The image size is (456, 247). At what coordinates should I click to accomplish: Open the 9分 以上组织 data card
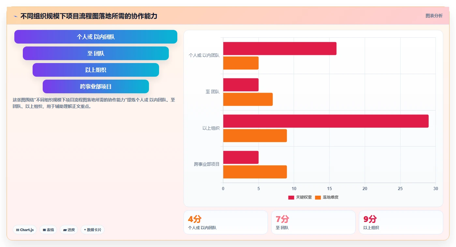401,222
